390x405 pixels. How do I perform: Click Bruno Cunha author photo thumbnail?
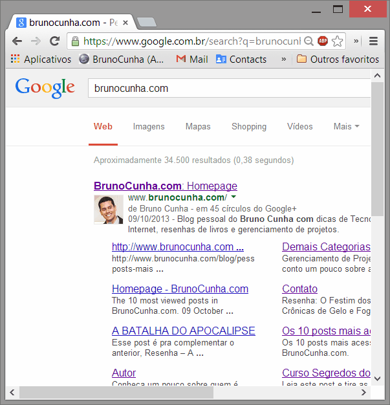[109, 210]
